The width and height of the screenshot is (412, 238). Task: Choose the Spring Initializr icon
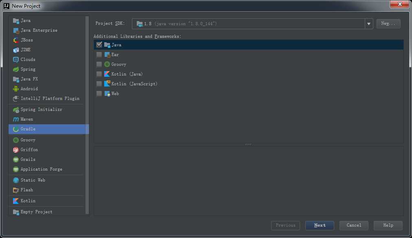point(16,110)
